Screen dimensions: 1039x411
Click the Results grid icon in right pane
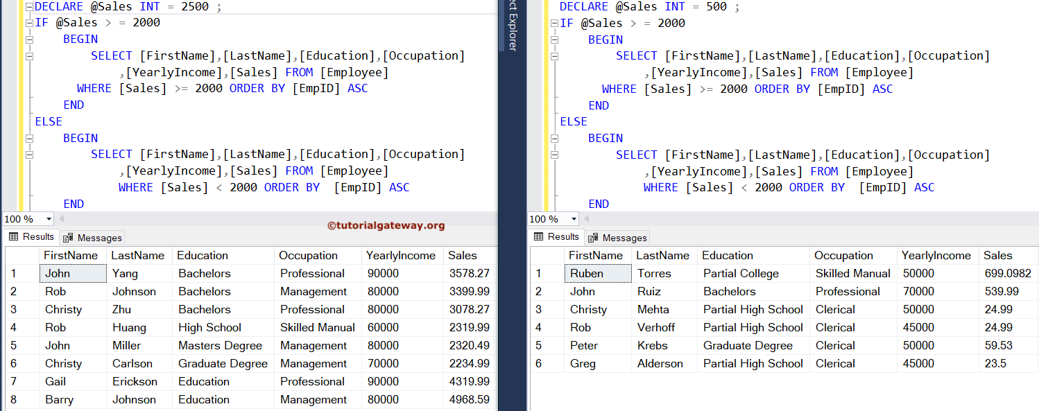[538, 238]
